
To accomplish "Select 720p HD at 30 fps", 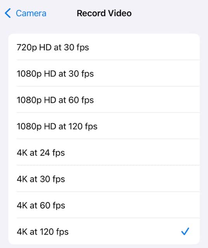I will [104, 47].
